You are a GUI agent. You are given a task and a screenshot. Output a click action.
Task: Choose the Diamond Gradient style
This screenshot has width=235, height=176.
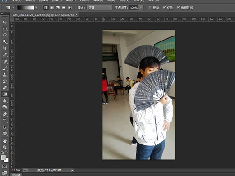point(70,8)
